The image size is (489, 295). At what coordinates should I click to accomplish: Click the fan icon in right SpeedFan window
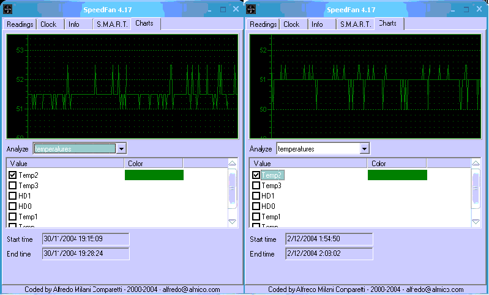coord(251,9)
